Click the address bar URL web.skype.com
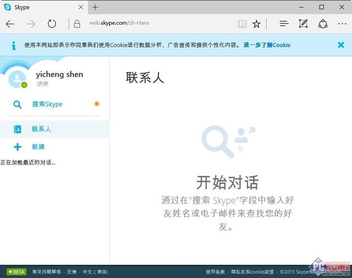Image resolution: width=352 pixels, height=278 pixels. [119, 23]
